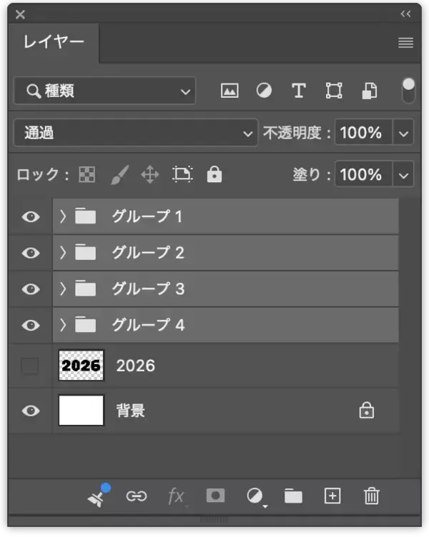
Task: Create a new layer plus icon
Action: (332, 496)
